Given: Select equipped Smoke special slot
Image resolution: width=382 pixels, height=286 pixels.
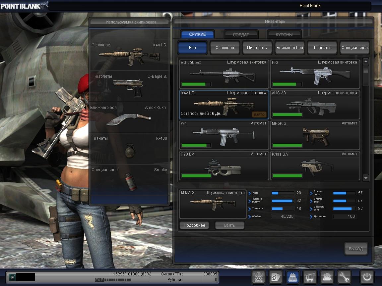Looking at the screenshot, I should pos(129,180).
